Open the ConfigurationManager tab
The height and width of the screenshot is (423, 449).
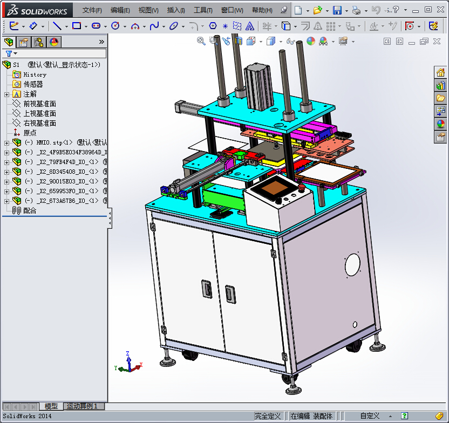pyautogui.click(x=39, y=42)
